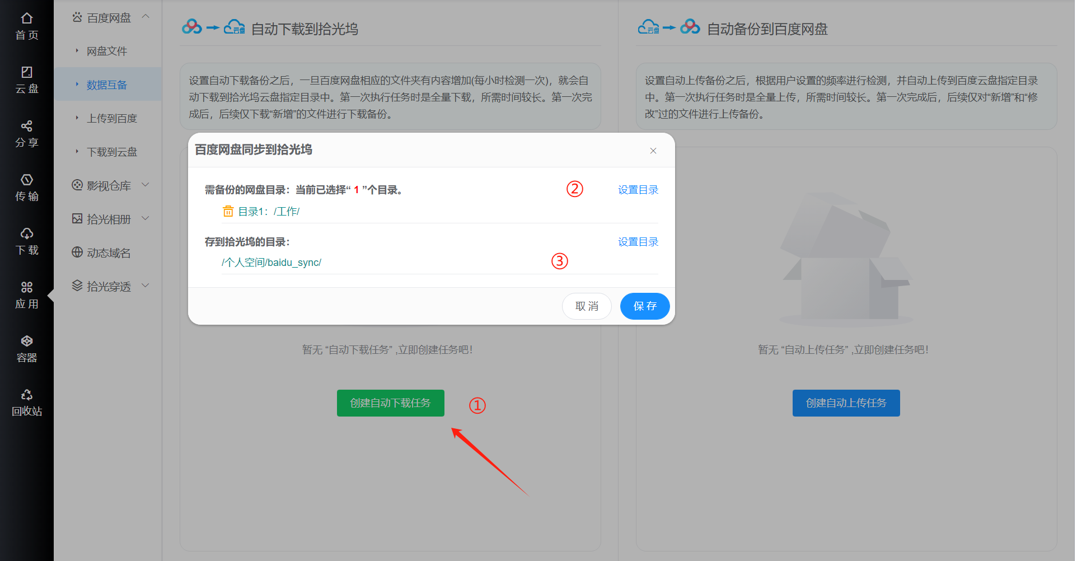Open 下载到云盘 submenu item

(x=107, y=152)
